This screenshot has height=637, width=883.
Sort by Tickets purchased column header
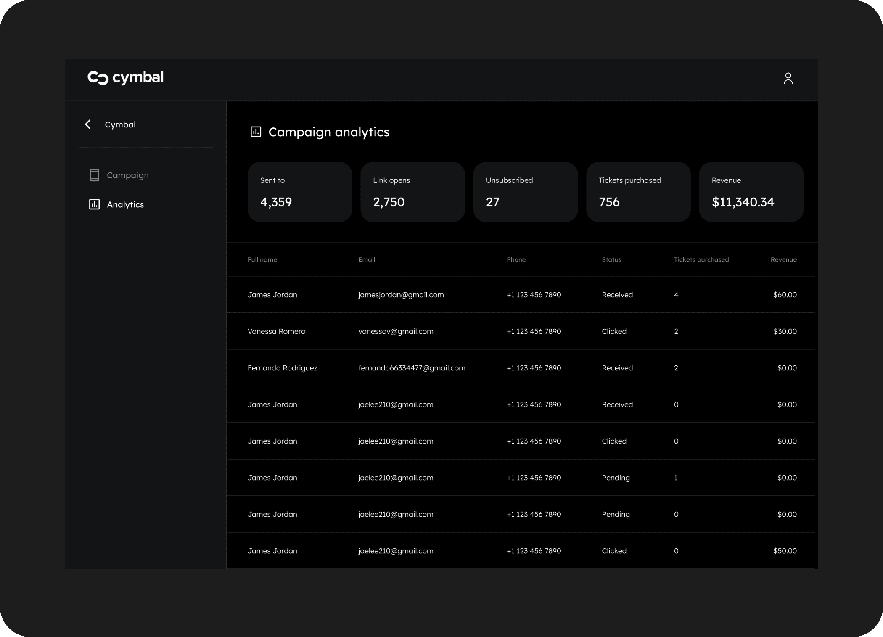point(701,259)
